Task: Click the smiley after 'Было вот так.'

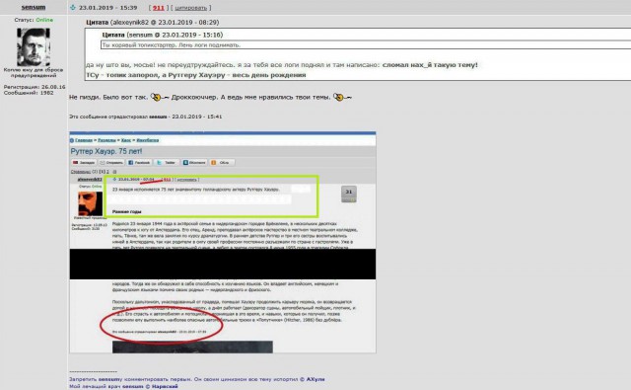Action: [x=160, y=97]
